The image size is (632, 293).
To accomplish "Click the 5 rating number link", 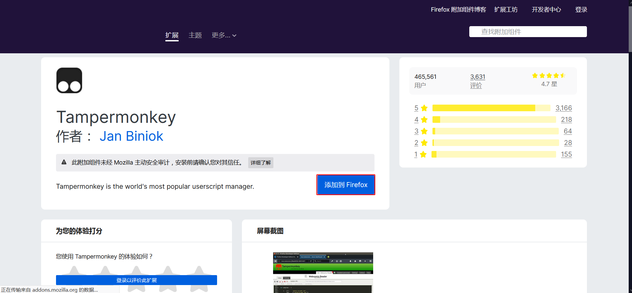I will (x=416, y=108).
